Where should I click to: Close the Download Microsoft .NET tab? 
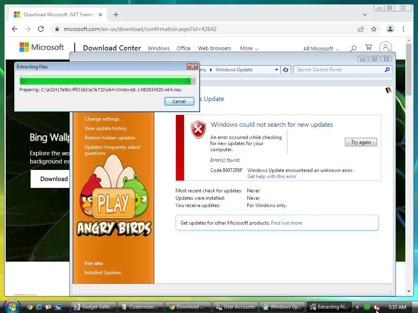pyautogui.click(x=100, y=15)
